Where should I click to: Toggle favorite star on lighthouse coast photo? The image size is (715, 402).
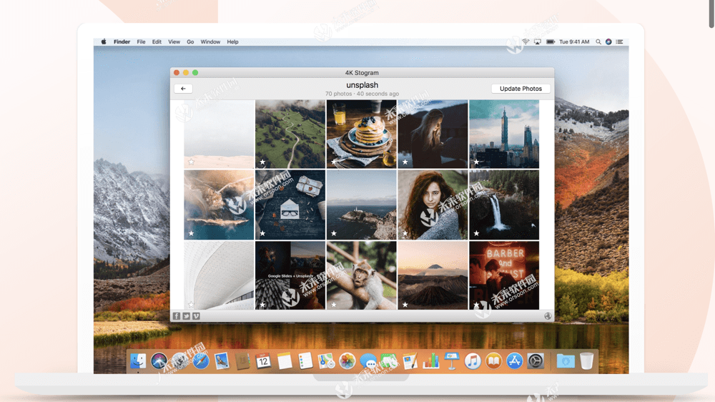334,233
